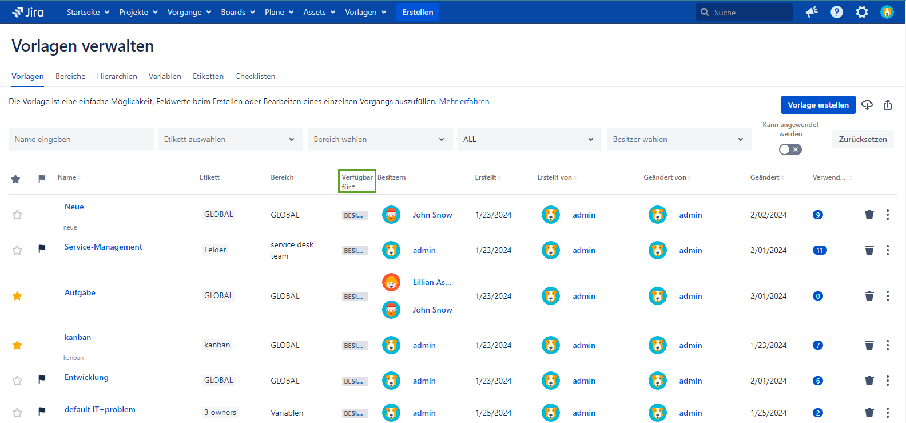Screen dimensions: 906x423
Task: Open the settings gear icon
Action: (861, 12)
